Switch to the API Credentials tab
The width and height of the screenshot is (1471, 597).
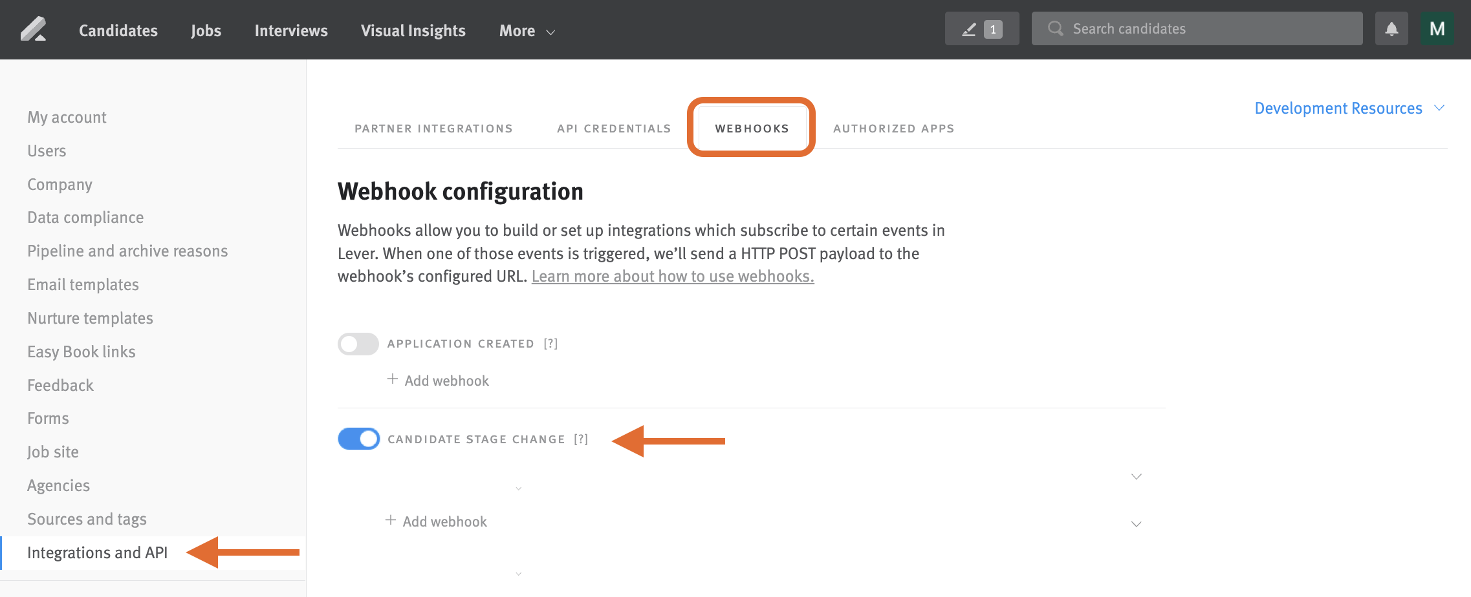pyautogui.click(x=613, y=128)
